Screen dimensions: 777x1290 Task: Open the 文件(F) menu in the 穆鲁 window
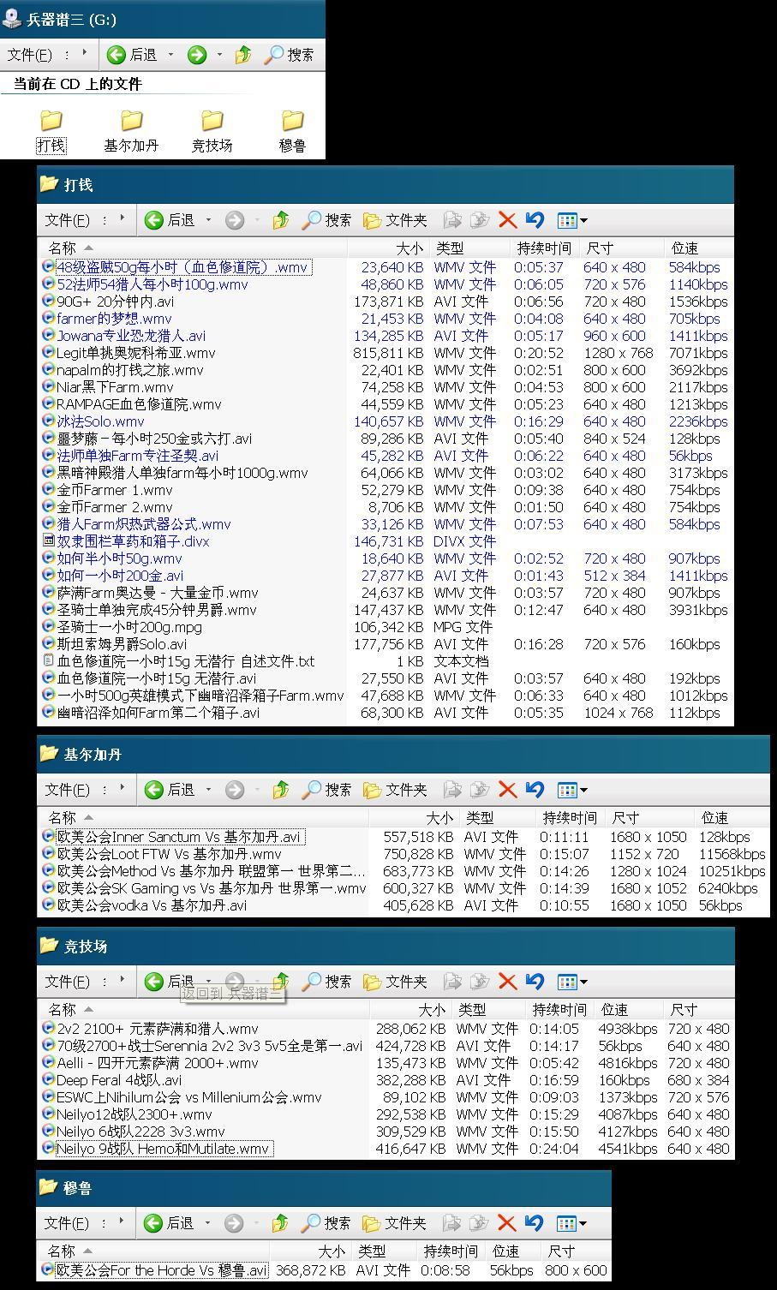[67, 1223]
